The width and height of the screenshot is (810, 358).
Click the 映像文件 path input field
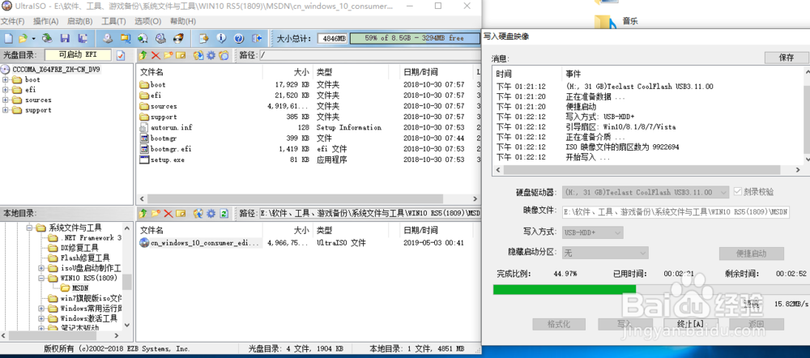coord(676,212)
